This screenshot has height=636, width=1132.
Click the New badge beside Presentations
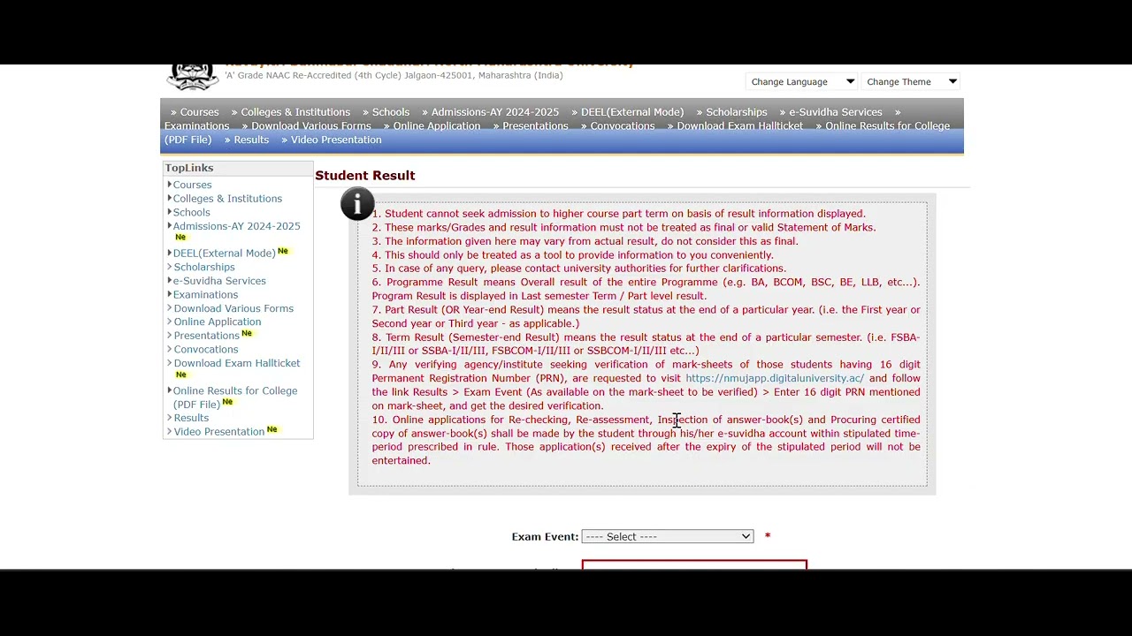(x=247, y=333)
